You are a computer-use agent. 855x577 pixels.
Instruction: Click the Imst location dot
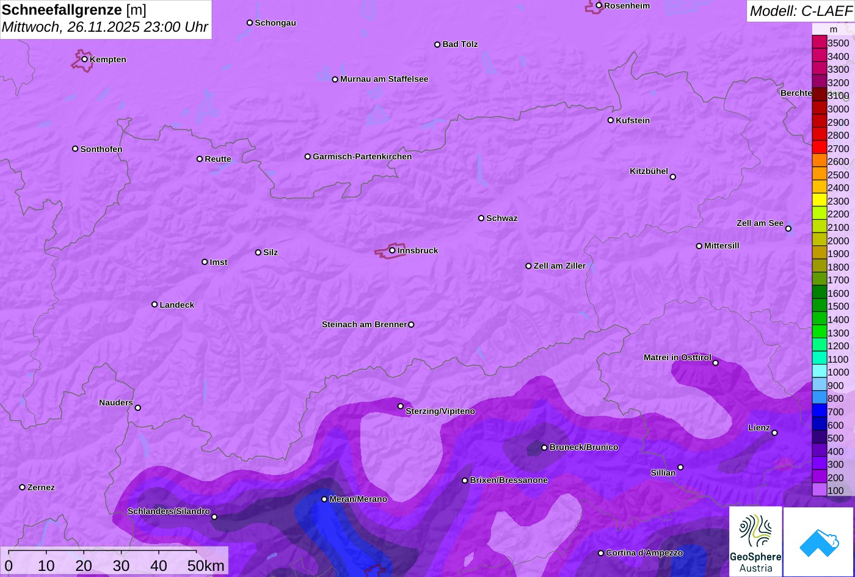point(205,262)
